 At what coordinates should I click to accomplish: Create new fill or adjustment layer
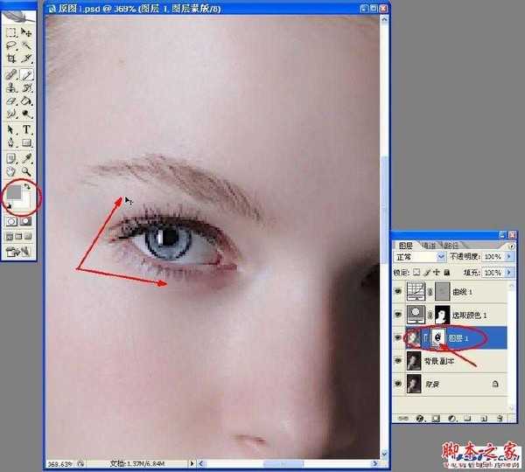[x=452, y=418]
